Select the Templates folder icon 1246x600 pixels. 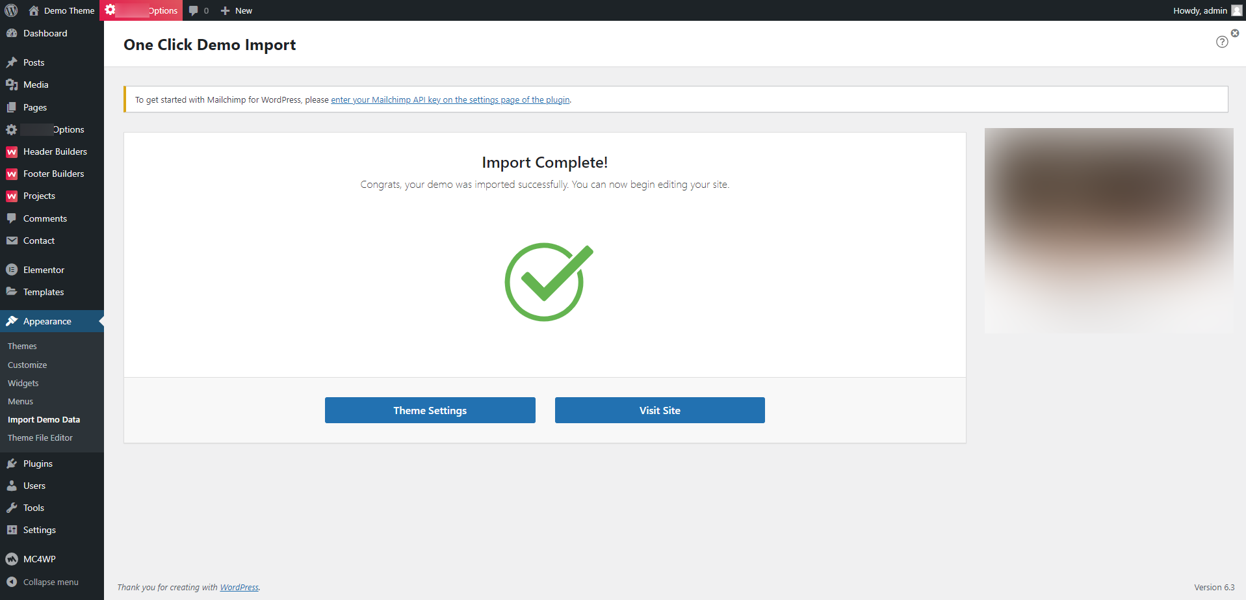pyautogui.click(x=12, y=291)
